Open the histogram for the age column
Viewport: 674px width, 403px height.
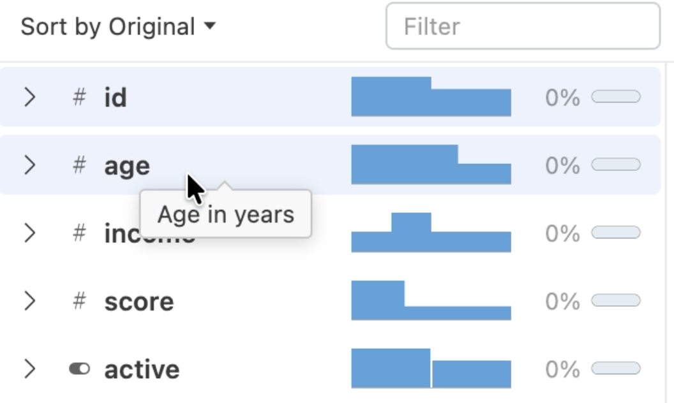pyautogui.click(x=431, y=165)
